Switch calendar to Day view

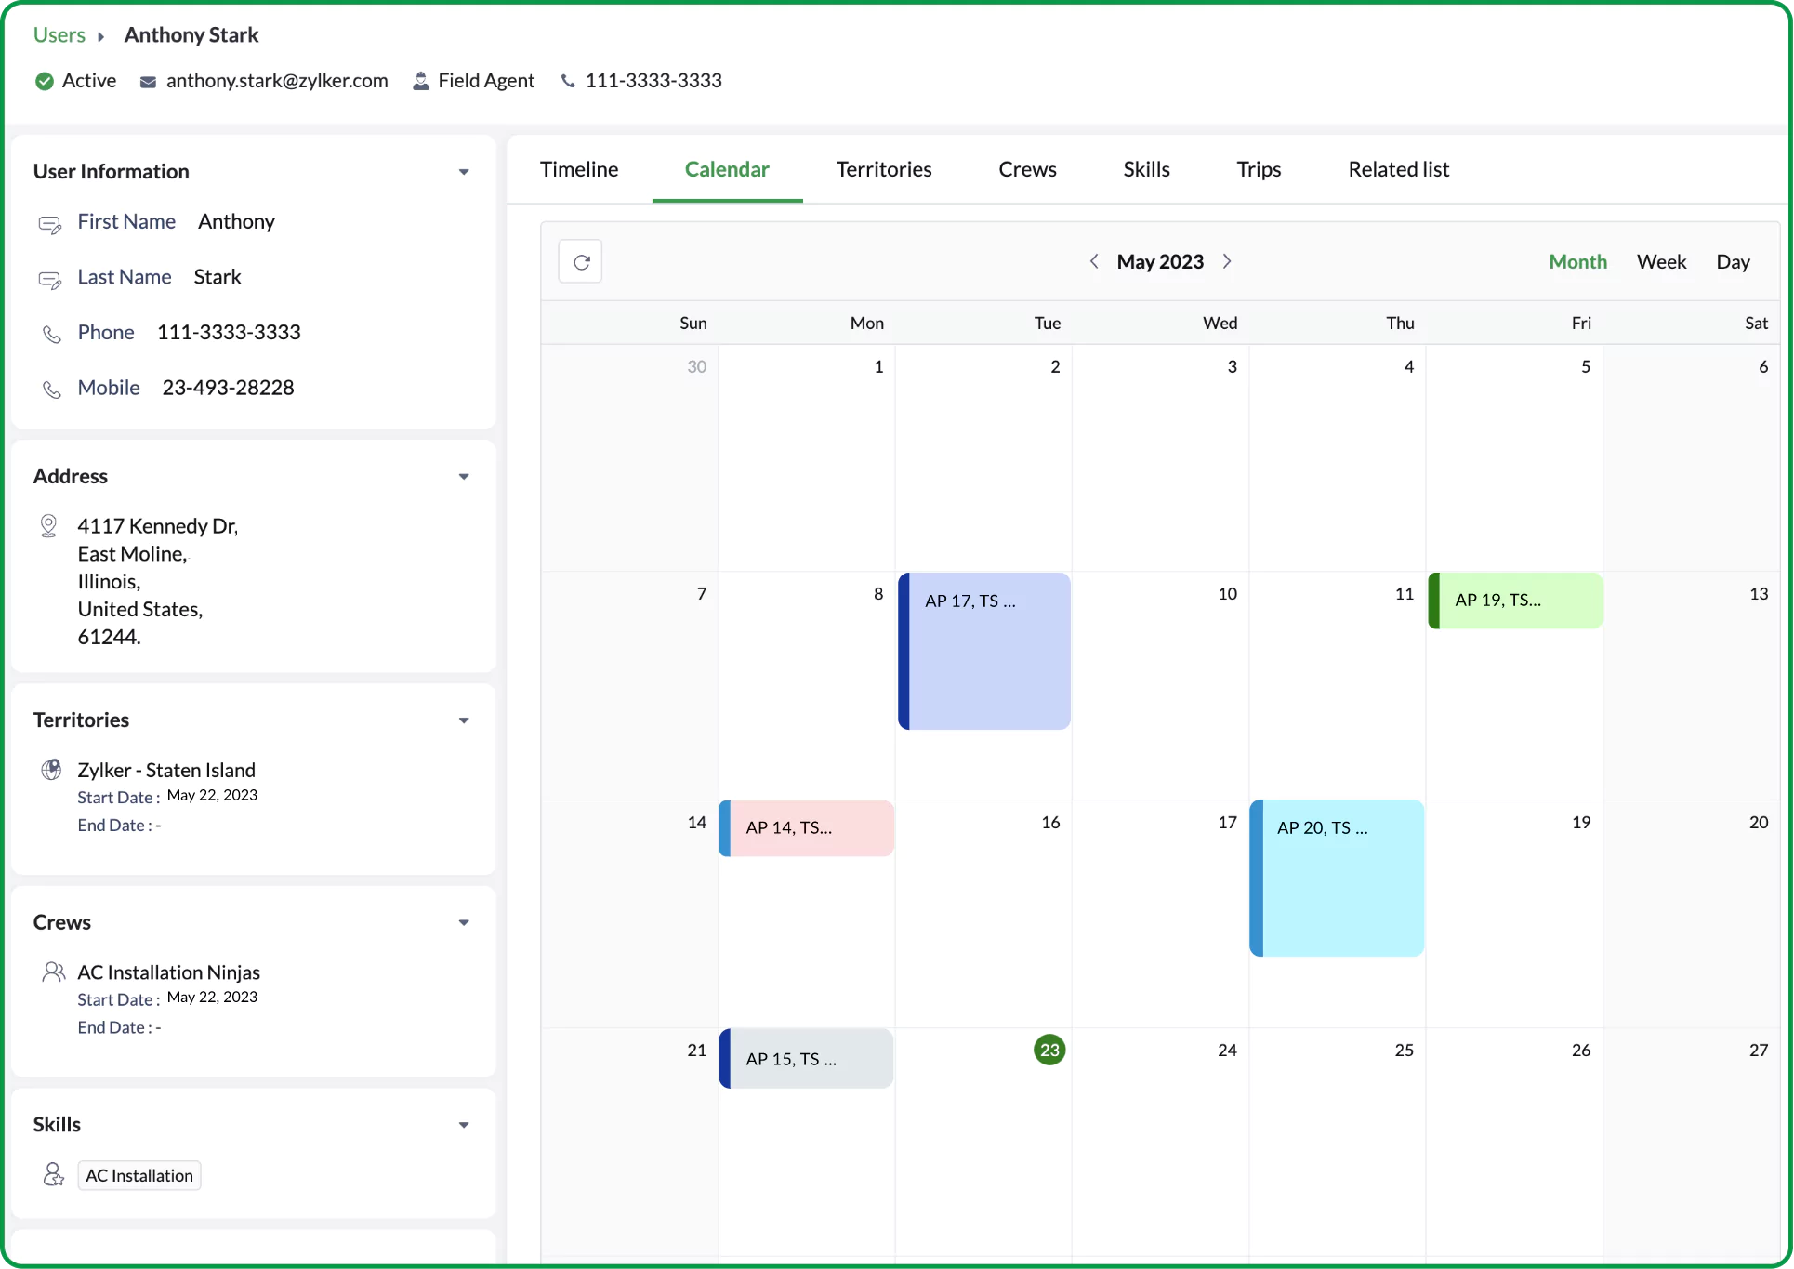1733,262
